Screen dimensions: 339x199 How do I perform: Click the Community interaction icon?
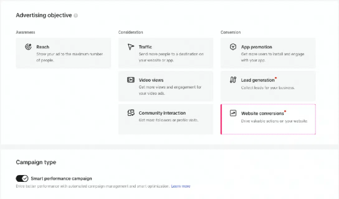pyautogui.click(x=131, y=113)
